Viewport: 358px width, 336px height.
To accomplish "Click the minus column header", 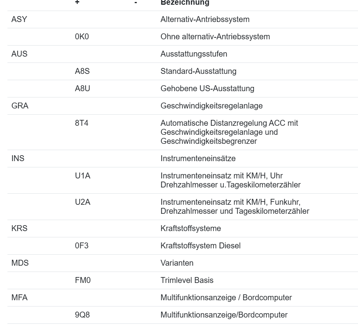I will pos(135,2).
